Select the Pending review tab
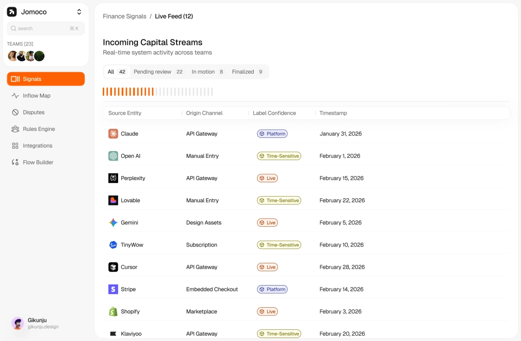521x341 pixels. coord(158,72)
